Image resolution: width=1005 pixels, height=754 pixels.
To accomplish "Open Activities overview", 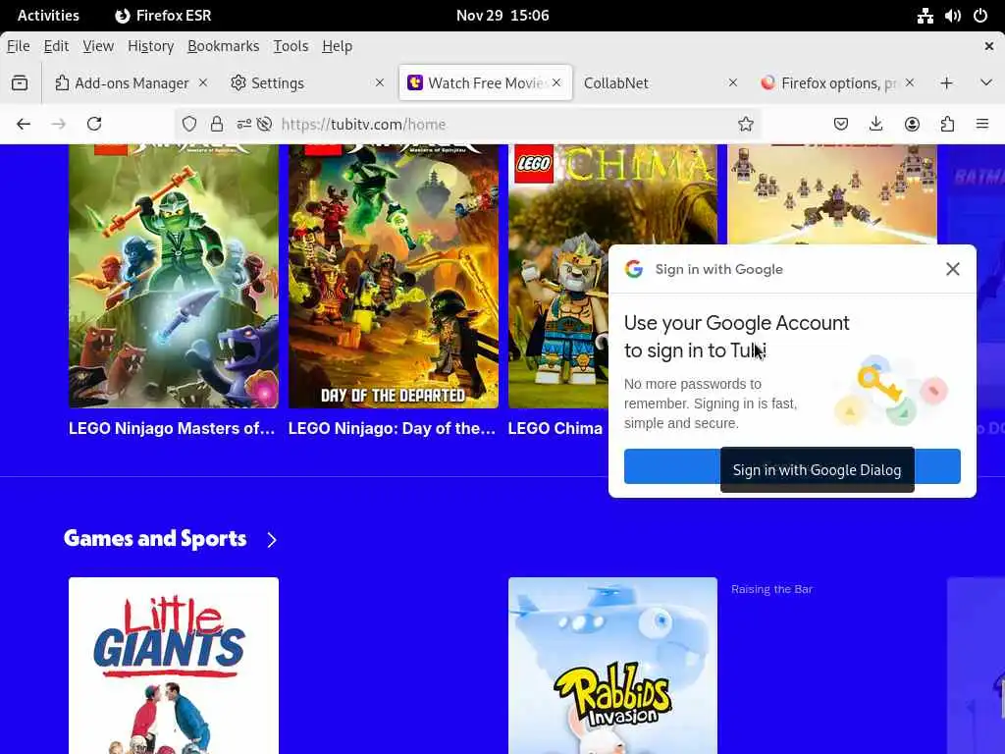I will (48, 16).
